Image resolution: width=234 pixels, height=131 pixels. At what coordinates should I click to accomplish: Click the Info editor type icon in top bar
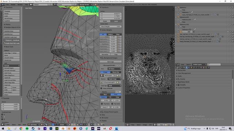(x=3, y=4)
